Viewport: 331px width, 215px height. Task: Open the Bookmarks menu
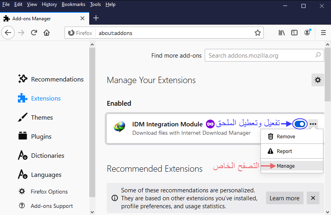click(73, 4)
